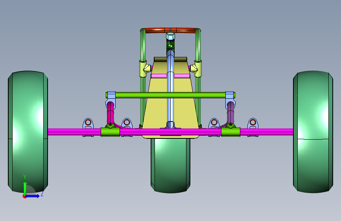Select the cyan hex bolt head

(171, 36)
